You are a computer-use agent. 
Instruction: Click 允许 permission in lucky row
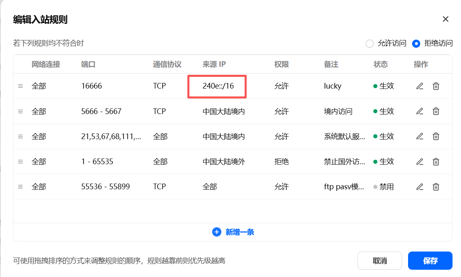point(281,86)
